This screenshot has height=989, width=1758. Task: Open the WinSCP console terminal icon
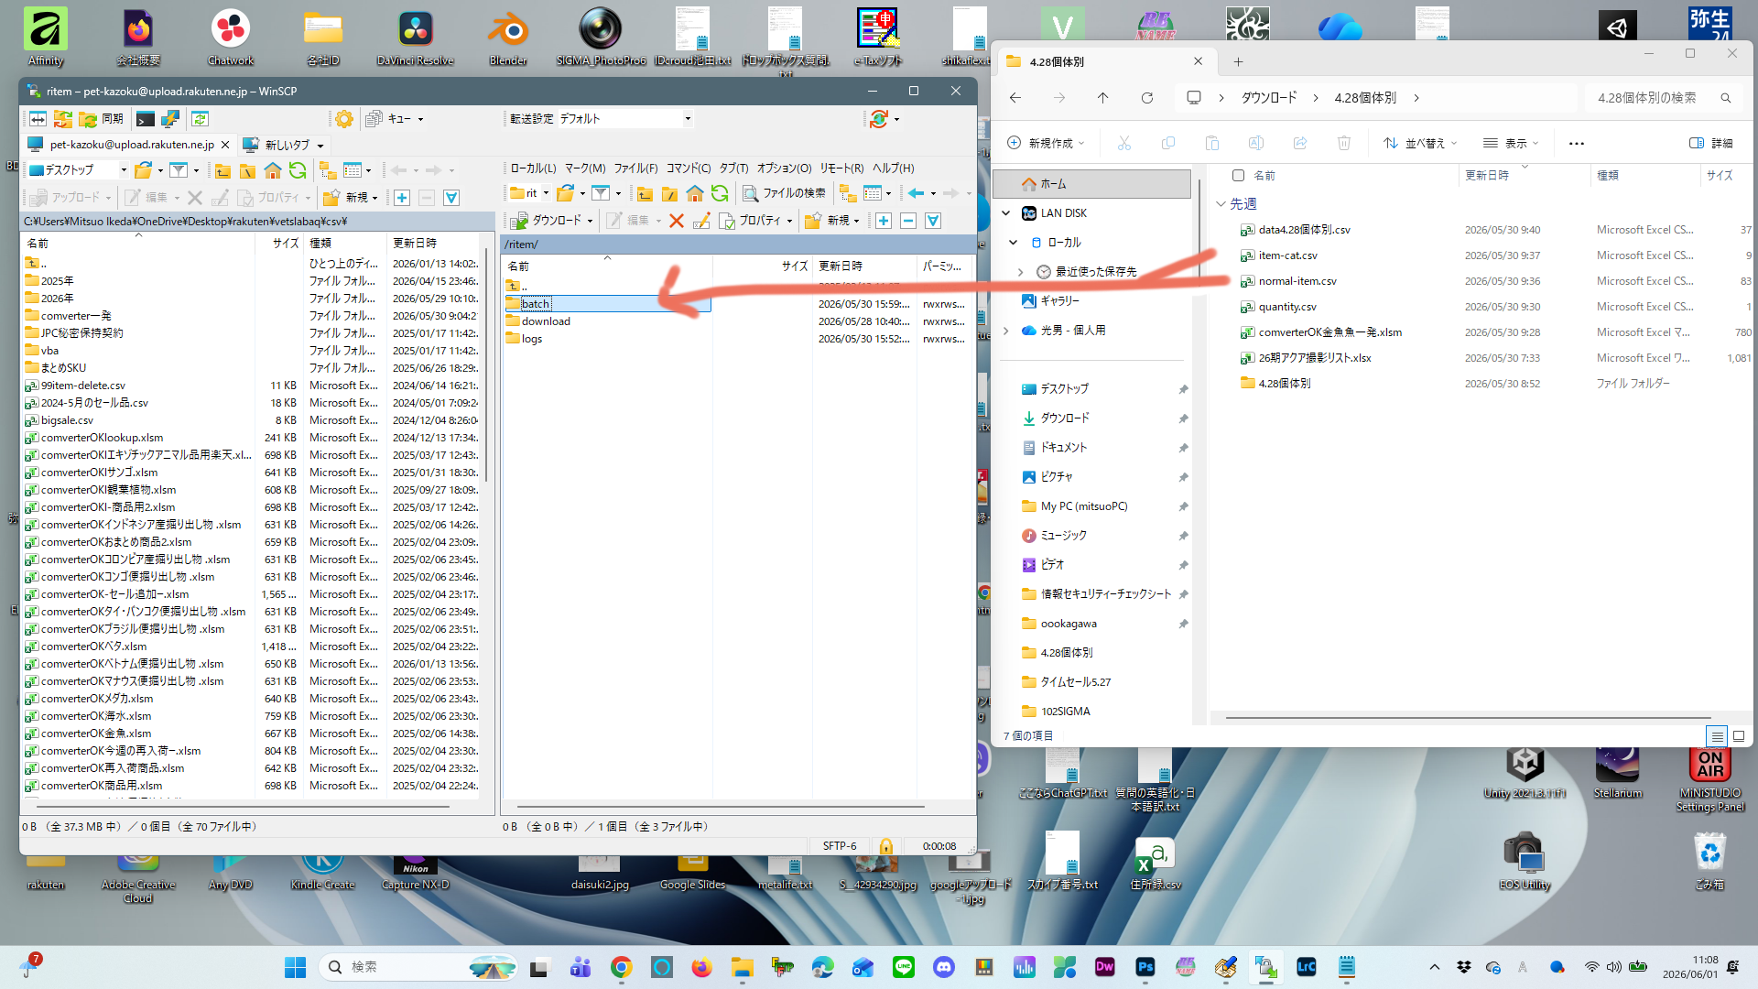point(145,119)
